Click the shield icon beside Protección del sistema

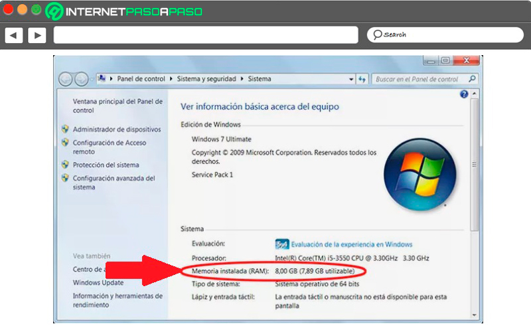pos(65,165)
